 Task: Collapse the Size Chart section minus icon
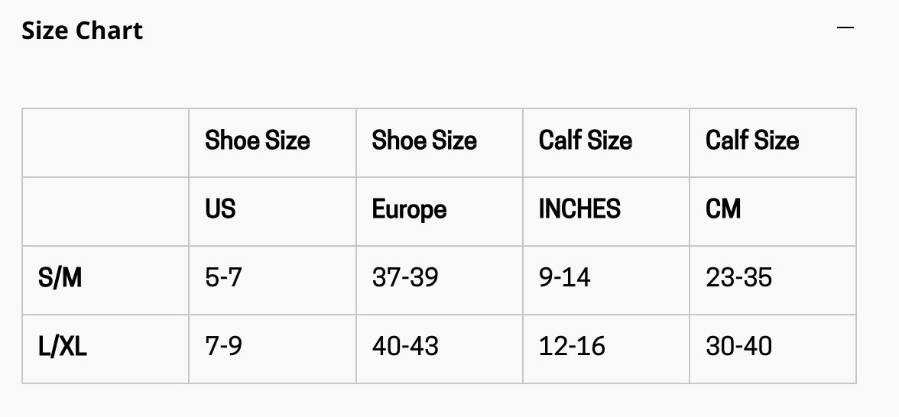click(x=845, y=27)
